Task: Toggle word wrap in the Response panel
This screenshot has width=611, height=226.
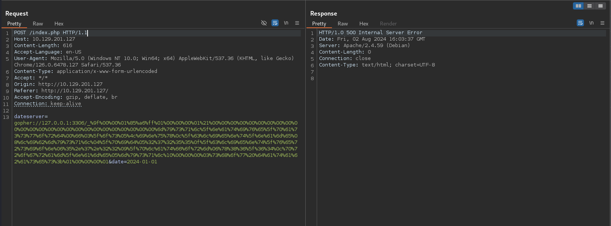Action: pos(580,23)
